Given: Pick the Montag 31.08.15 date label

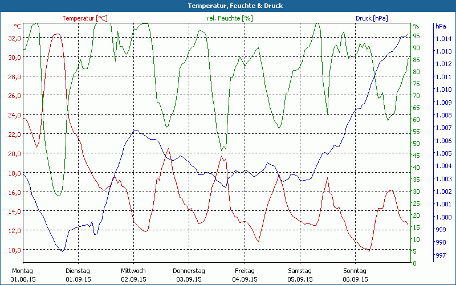Looking at the screenshot, I should coord(23,275).
